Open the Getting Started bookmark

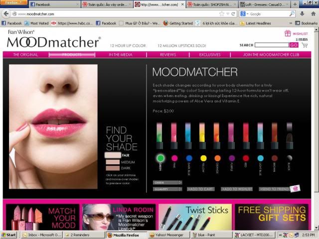178,23
